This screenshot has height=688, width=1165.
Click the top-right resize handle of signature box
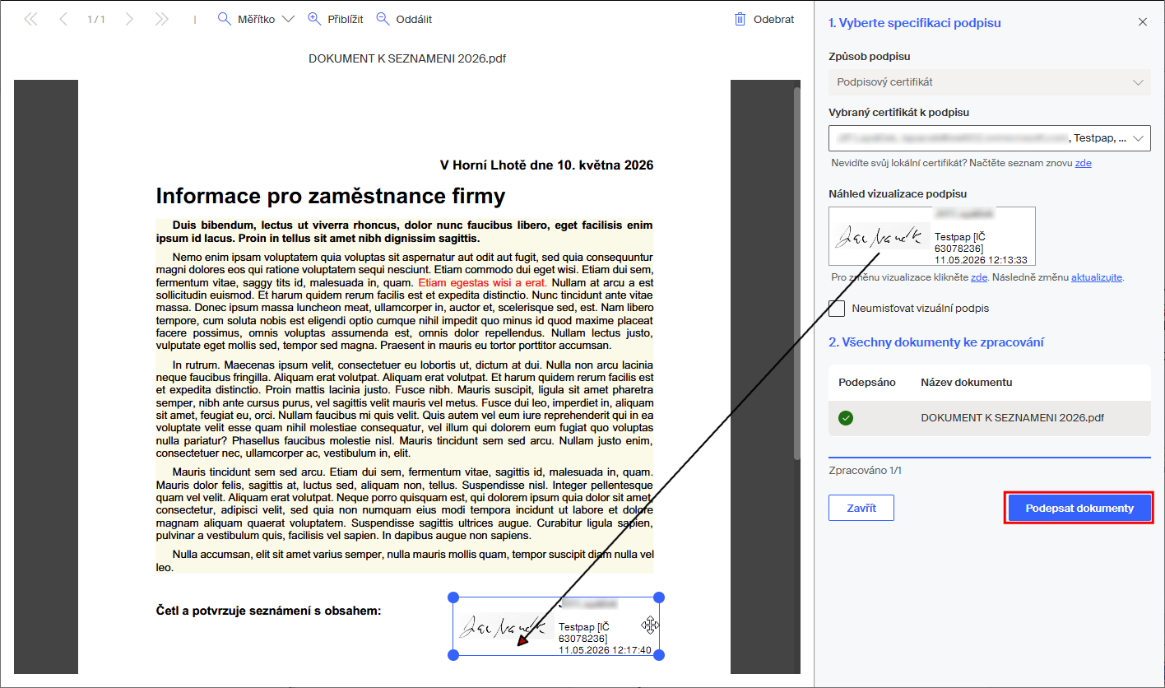tap(659, 597)
